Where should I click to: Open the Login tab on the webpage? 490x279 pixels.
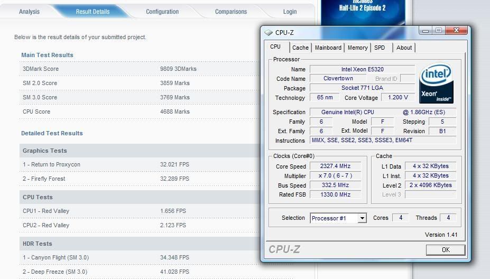coord(290,12)
